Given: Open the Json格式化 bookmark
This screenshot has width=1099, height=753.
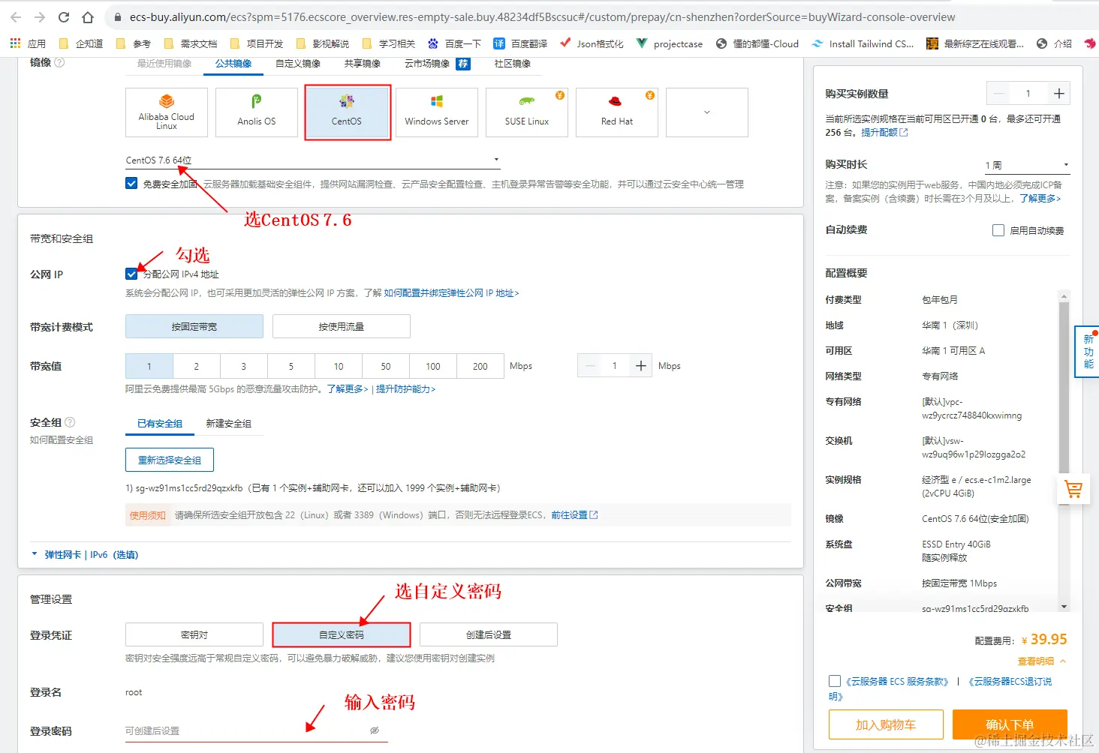Looking at the screenshot, I should 592,43.
